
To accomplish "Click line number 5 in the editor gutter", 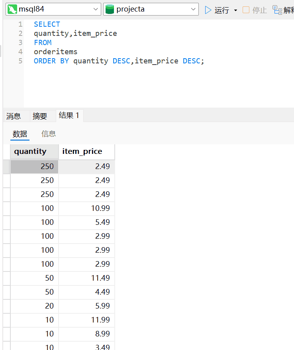I will tap(20, 61).
